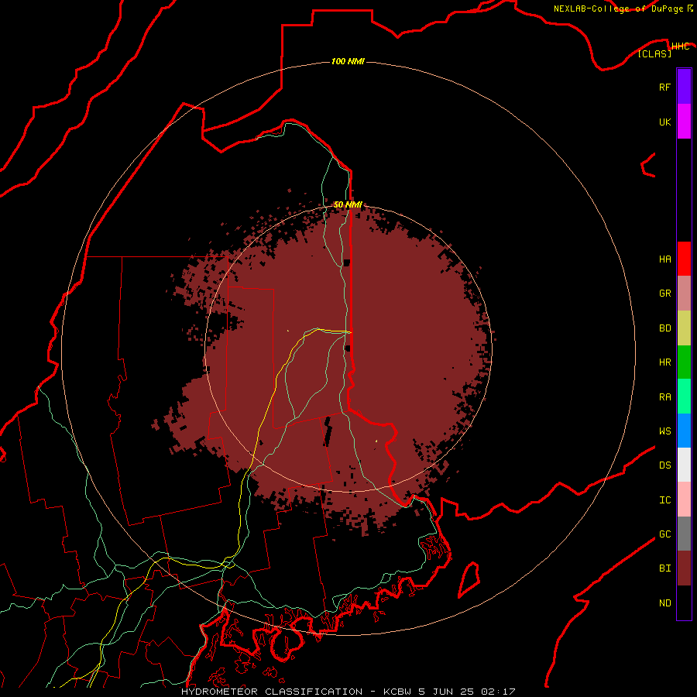Viewport: 697px width, 697px height.
Task: Select the BD yellow legend swatch
Action: (684, 328)
